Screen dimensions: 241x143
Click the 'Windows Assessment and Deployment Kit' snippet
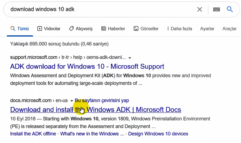(111, 80)
